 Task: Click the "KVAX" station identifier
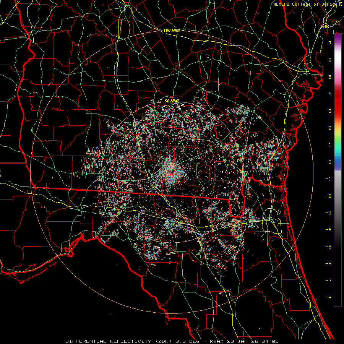coord(217,341)
